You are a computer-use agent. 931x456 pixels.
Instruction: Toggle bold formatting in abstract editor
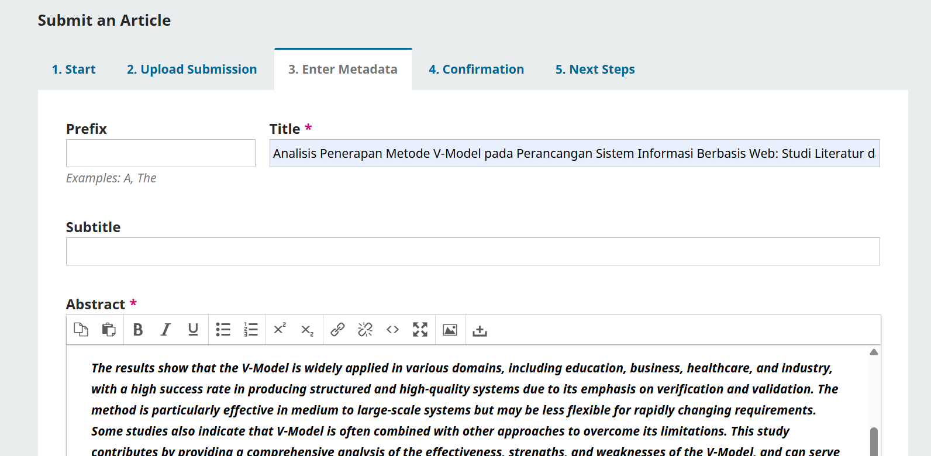pyautogui.click(x=138, y=330)
